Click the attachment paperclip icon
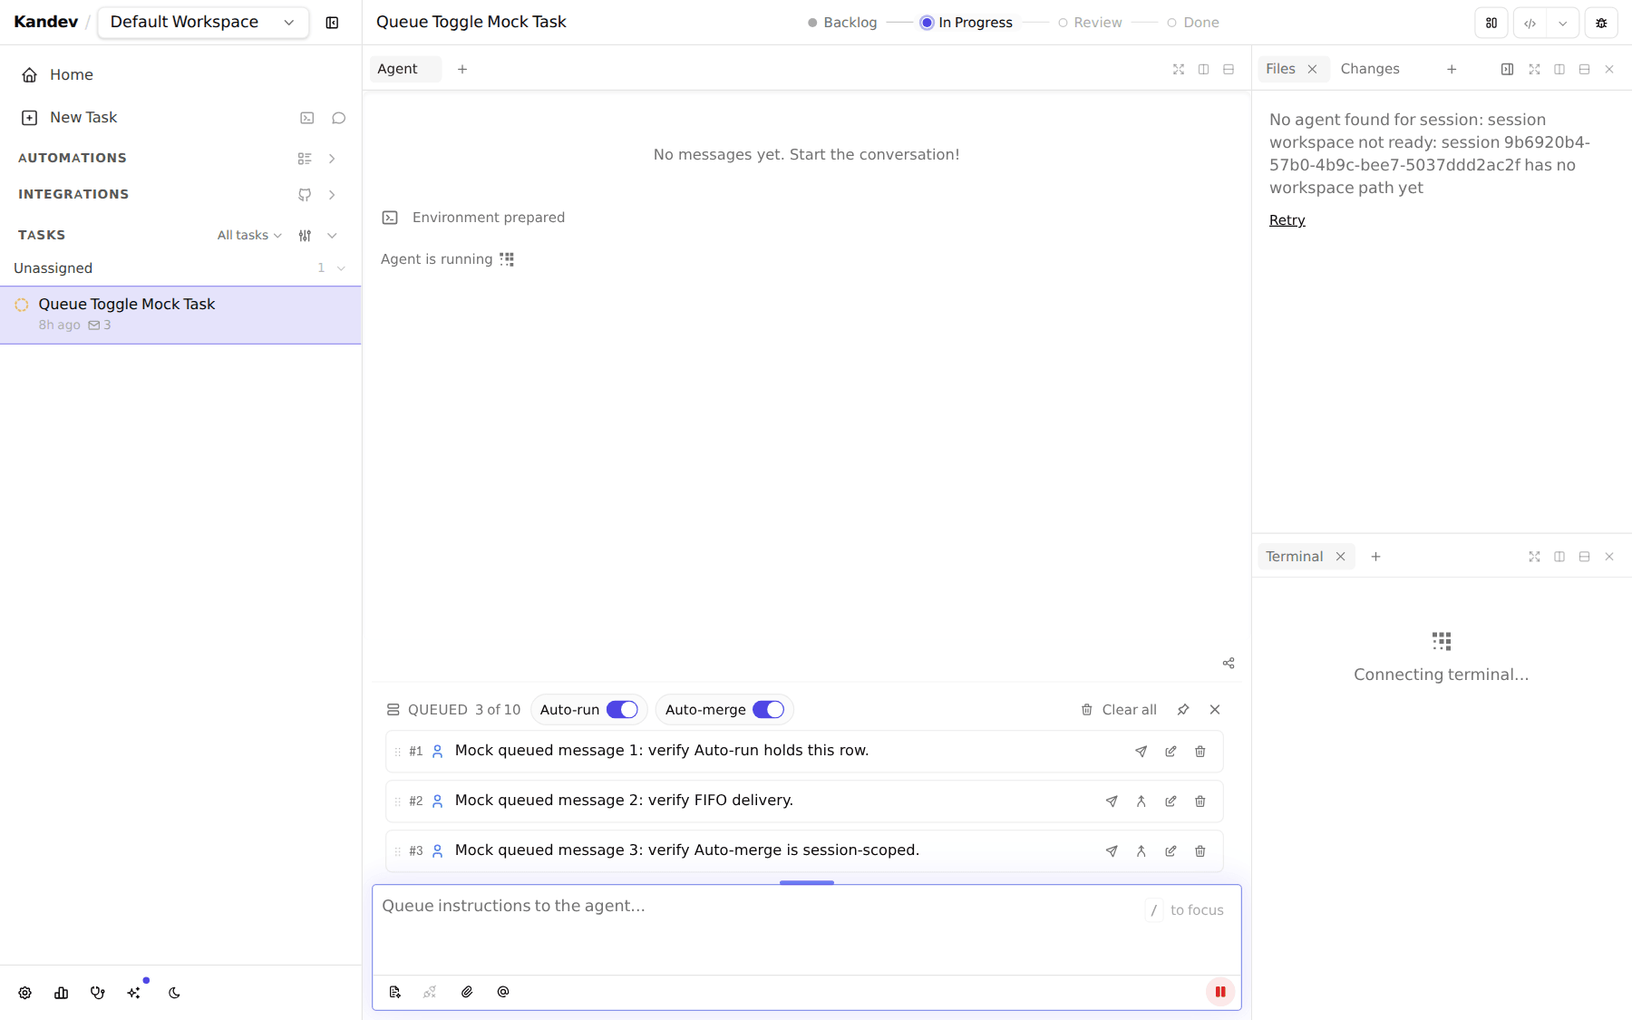 coord(467,992)
